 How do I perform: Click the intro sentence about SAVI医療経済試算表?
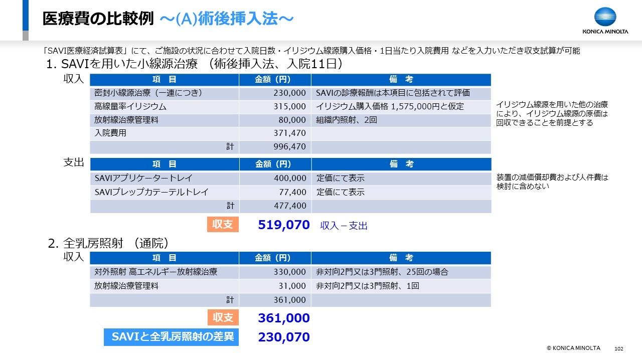pos(311,51)
